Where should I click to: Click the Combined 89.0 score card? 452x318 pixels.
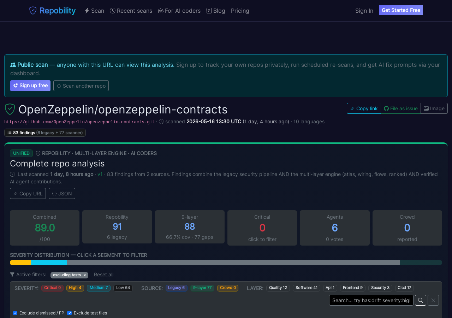click(x=45, y=228)
